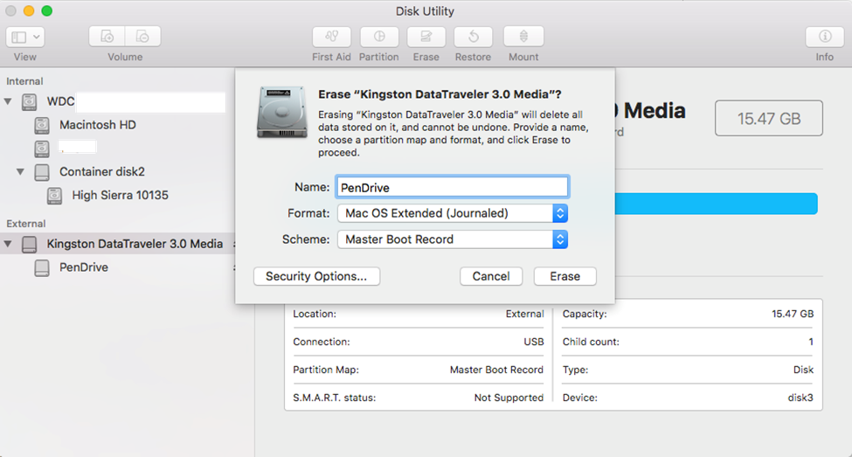852x457 pixels.
Task: Click the Internal section header
Action: tap(24, 81)
